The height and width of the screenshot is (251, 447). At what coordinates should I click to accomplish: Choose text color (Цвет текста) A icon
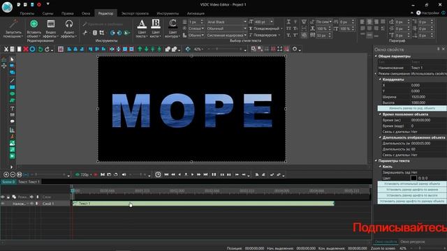[141, 24]
